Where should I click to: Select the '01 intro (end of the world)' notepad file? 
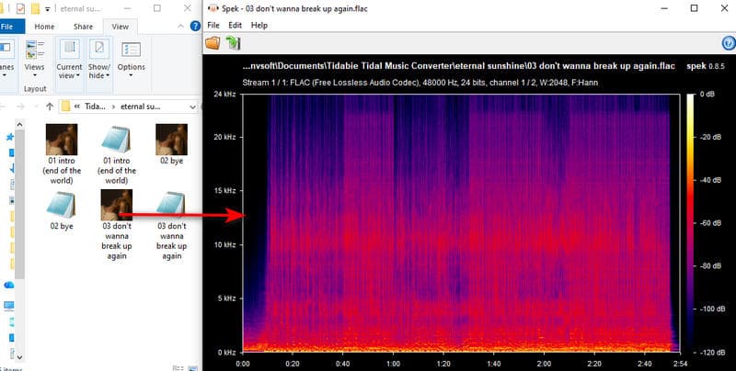point(117,154)
